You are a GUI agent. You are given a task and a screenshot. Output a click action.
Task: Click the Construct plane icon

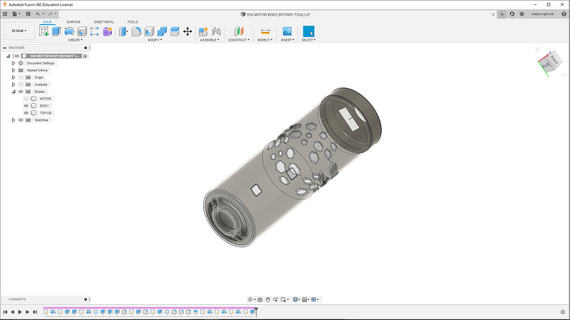(x=239, y=31)
